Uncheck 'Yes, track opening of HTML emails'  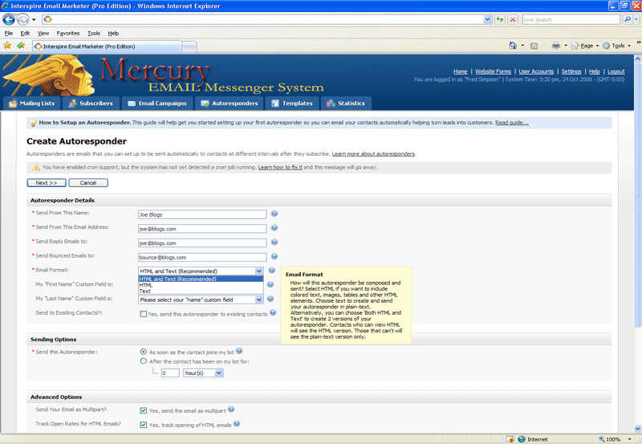pos(144,425)
